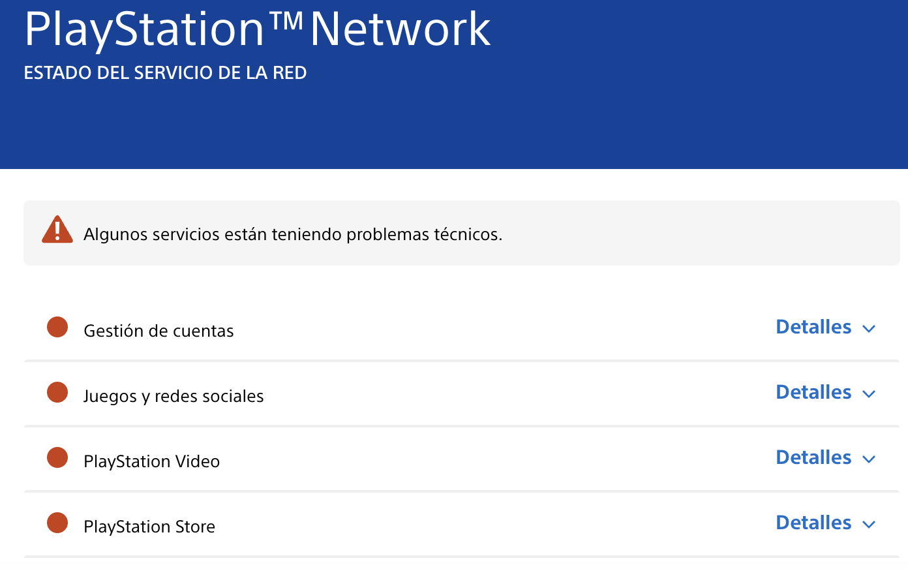
Task: Click the PlayStation Network page title
Action: point(257,29)
